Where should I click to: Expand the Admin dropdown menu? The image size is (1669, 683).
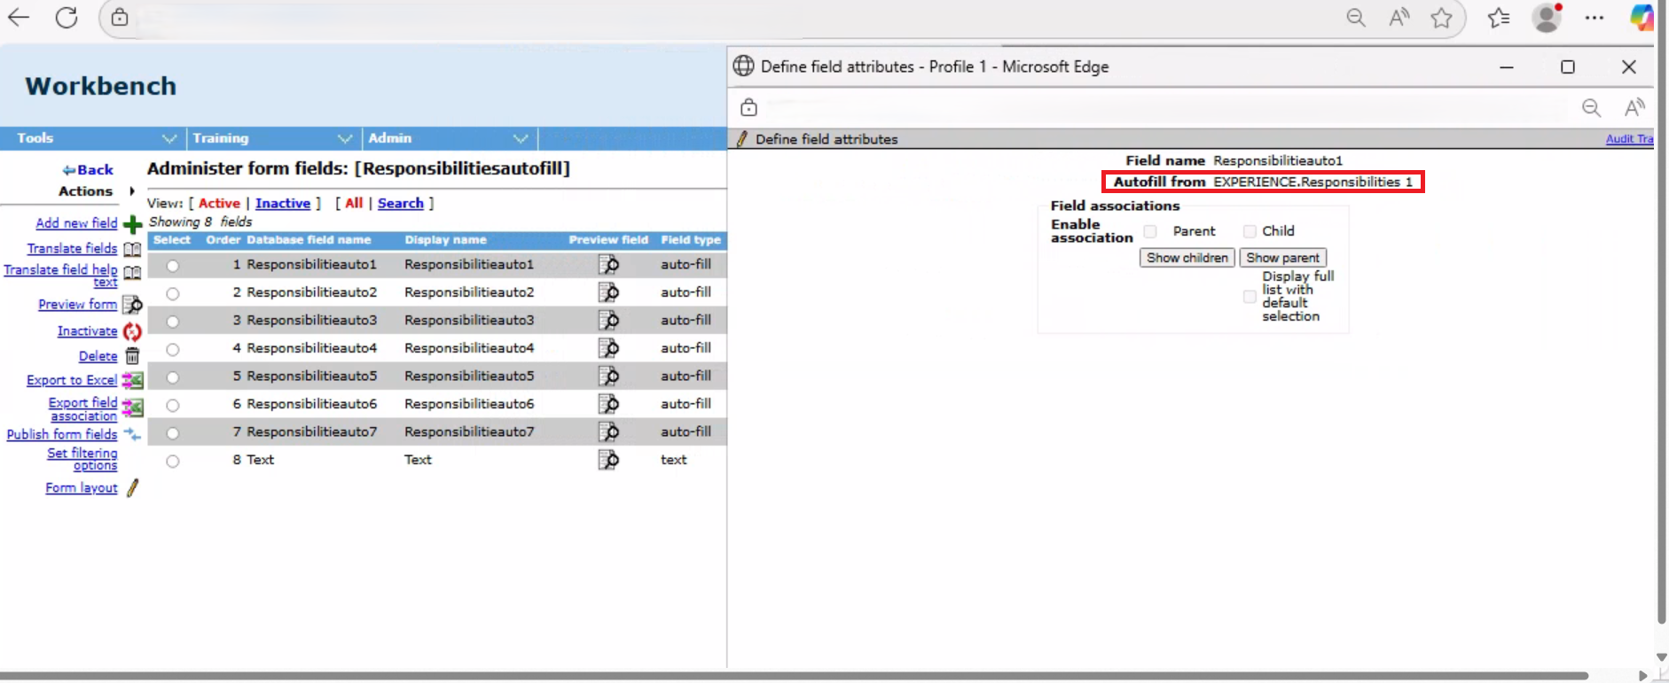[x=521, y=138]
